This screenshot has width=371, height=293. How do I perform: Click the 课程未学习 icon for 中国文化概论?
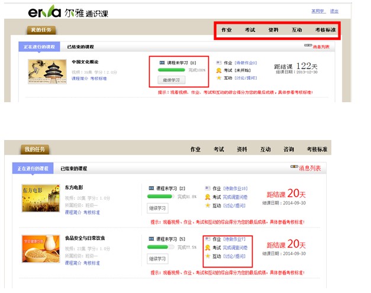163,62
